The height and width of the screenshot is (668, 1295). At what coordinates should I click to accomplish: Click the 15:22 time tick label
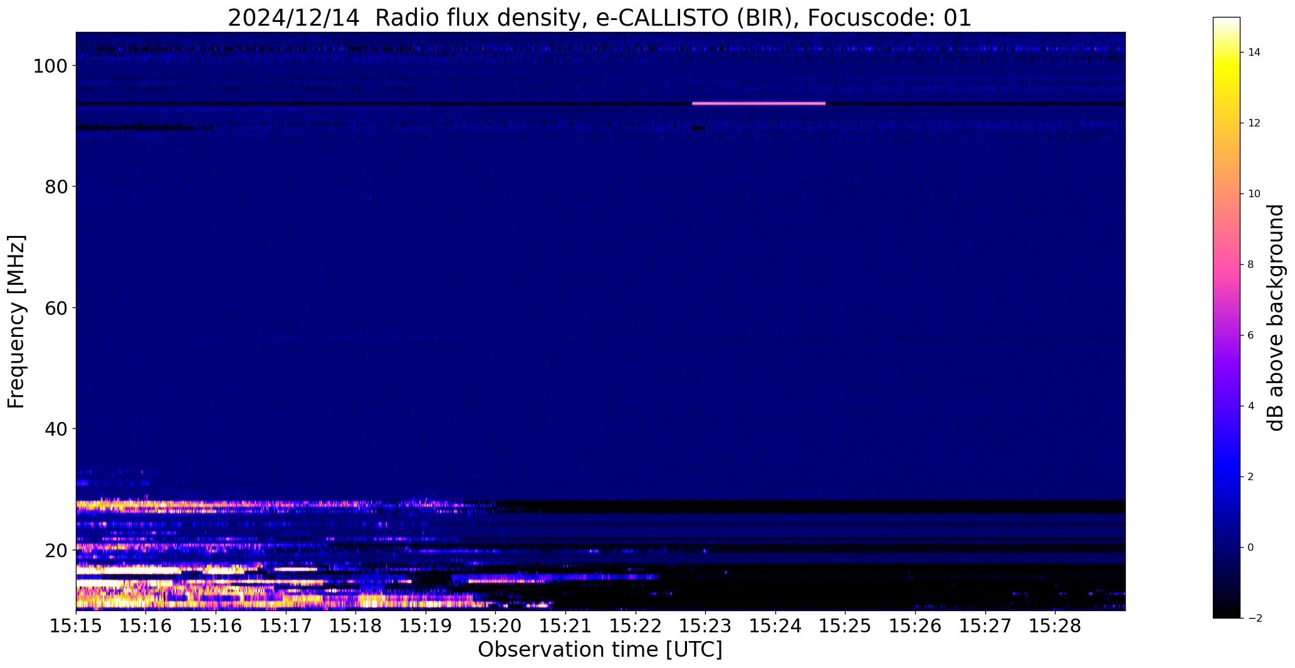point(636,625)
